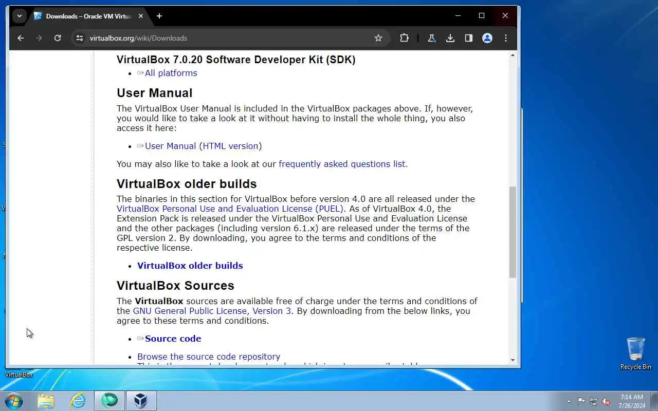This screenshot has width=658, height=411.
Task: Open network tray icon
Action: (594, 401)
